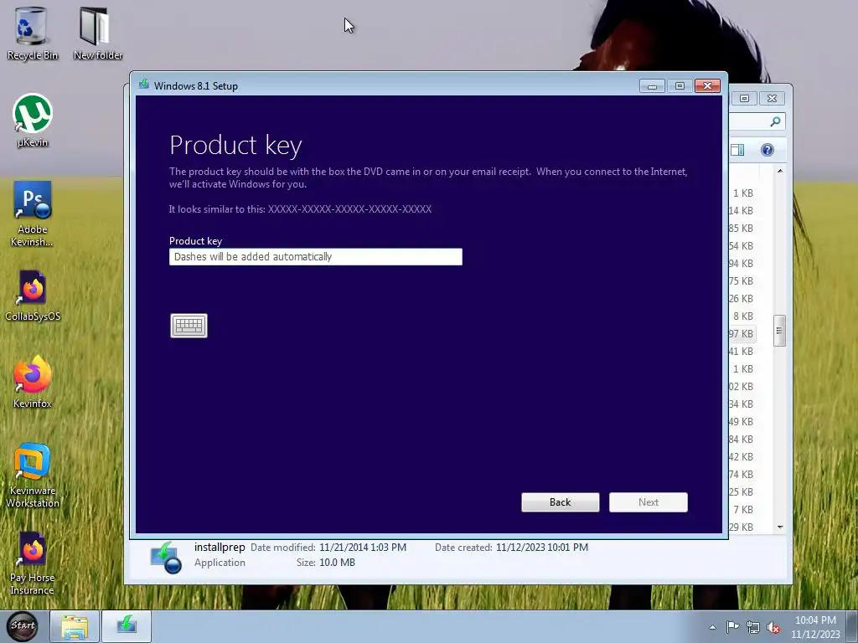Open CollabSysOS desktop shortcut
The width and height of the screenshot is (858, 643).
coord(33,296)
